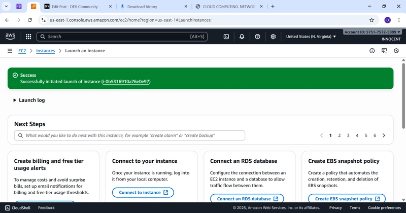Open Cookie preferences in the footer
This screenshot has height=213, width=406.
(x=385, y=207)
